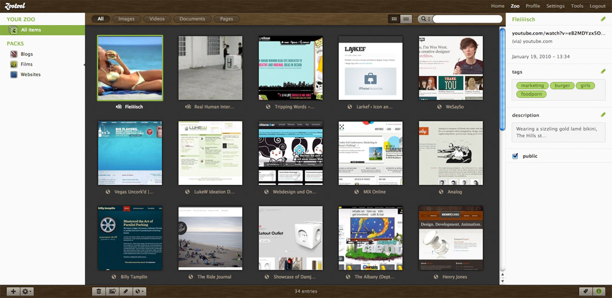Click the pencil edit icon in bottom toolbar
This screenshot has width=612, height=298.
125,291
